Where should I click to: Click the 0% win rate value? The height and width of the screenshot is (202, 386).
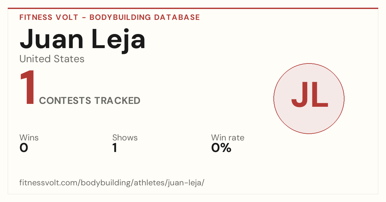pos(221,148)
